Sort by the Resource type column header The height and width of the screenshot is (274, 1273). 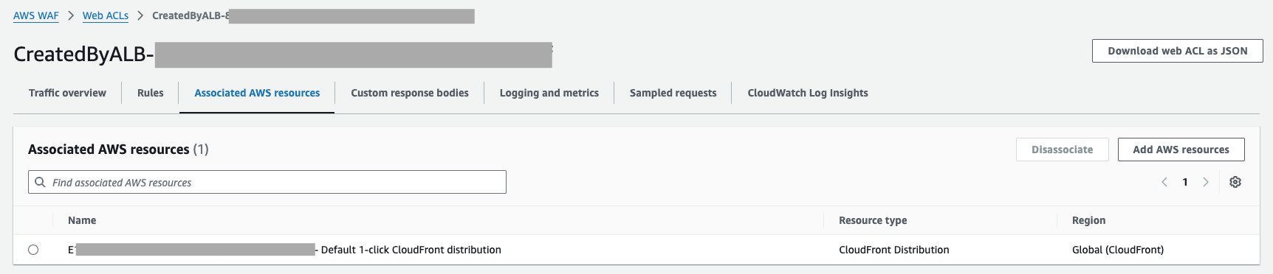coord(873,220)
